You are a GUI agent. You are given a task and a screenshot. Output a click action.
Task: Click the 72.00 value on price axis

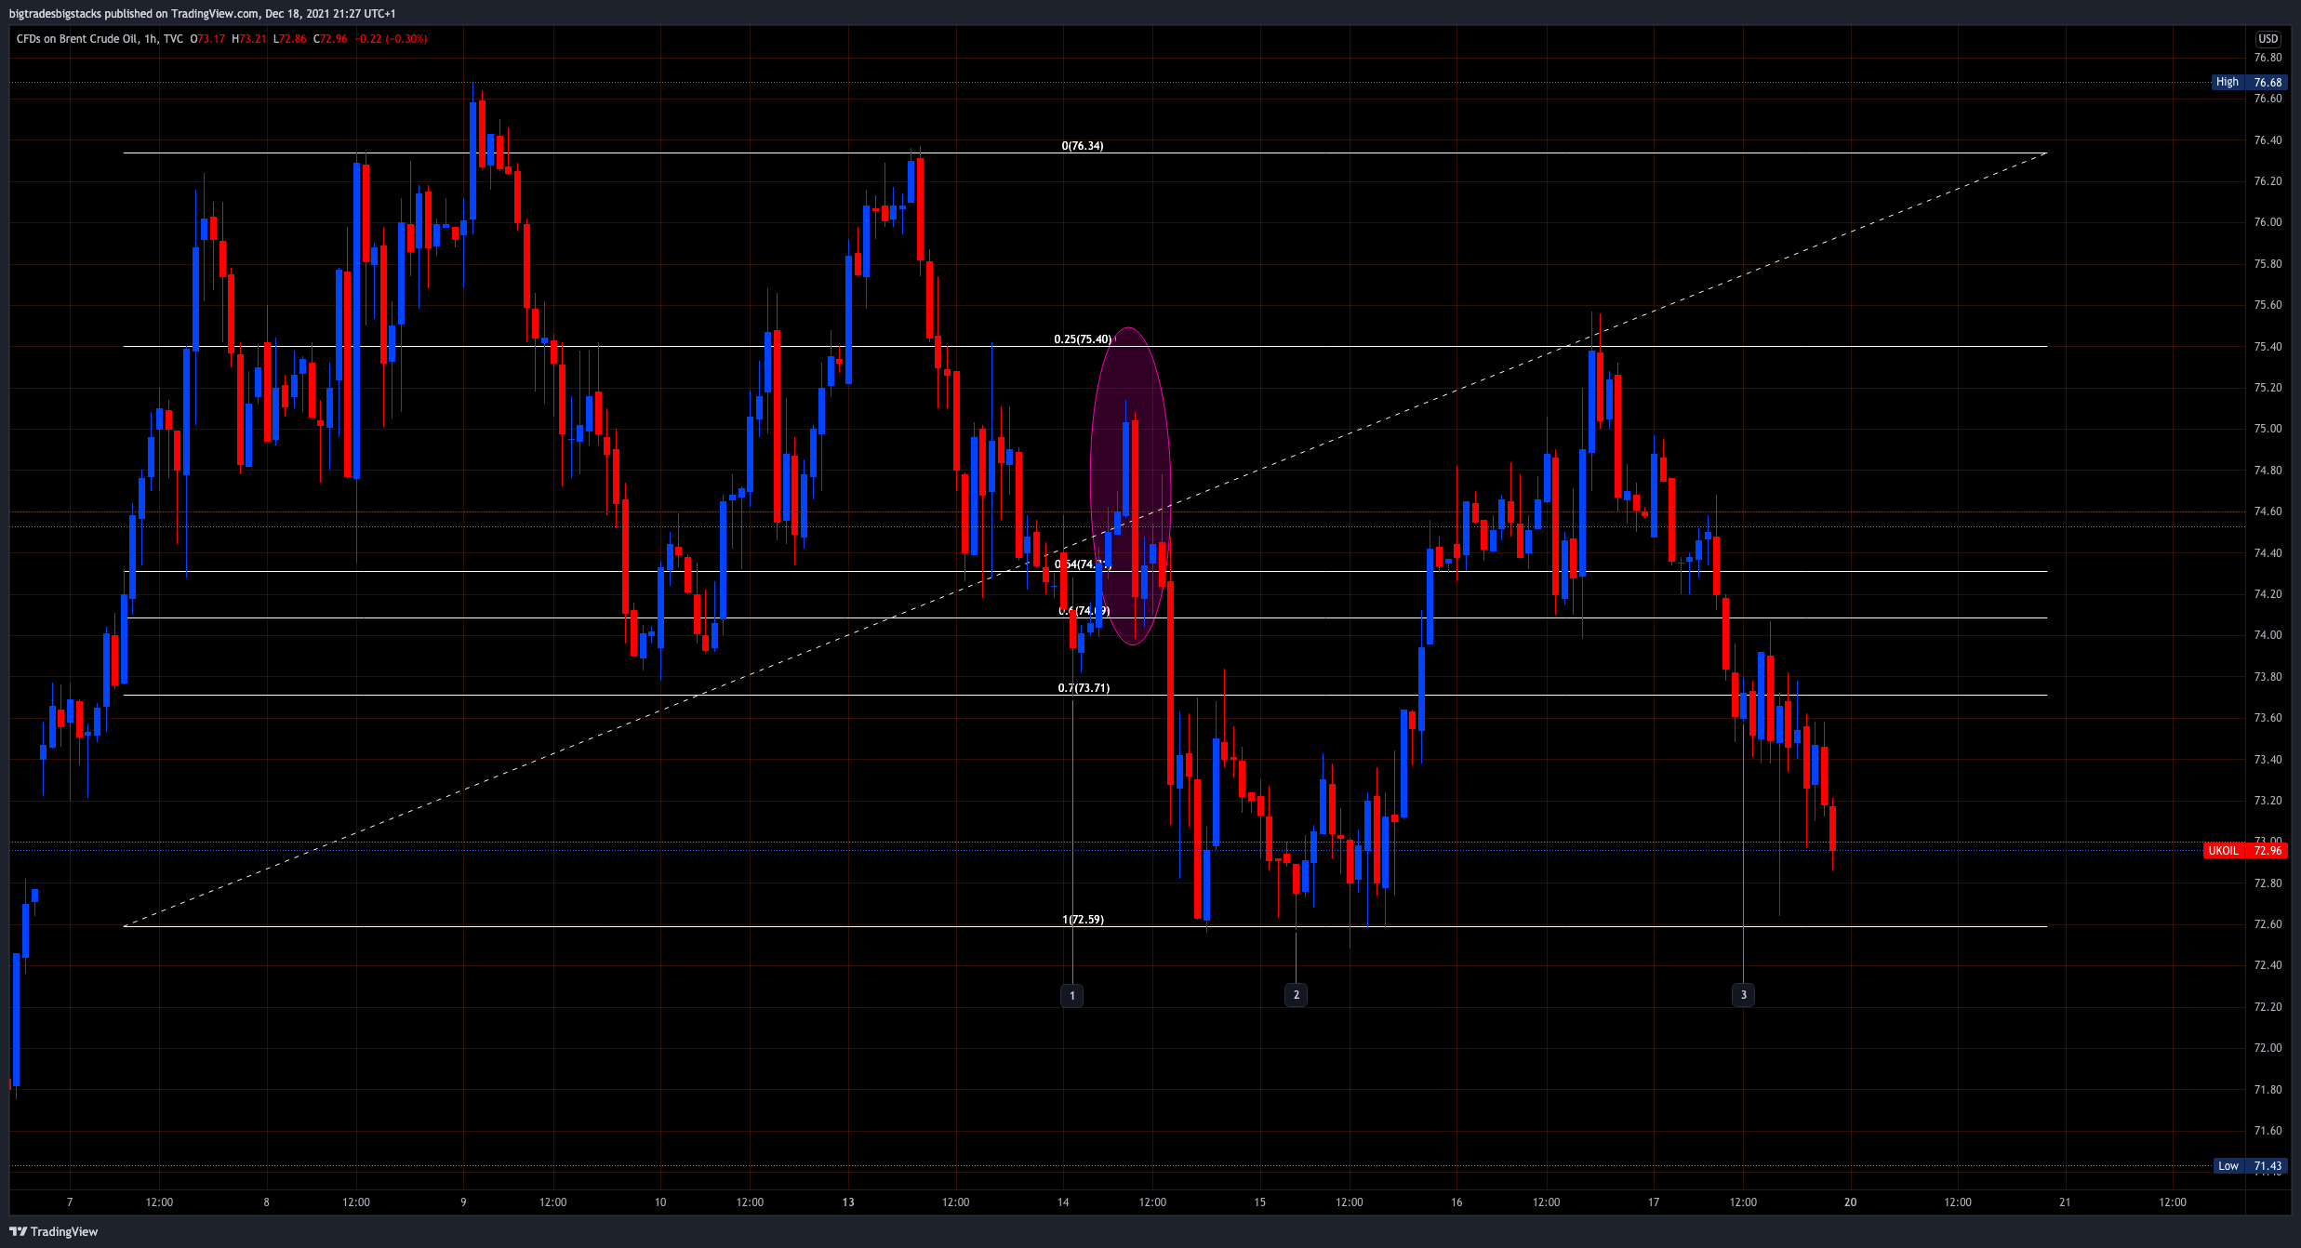pyautogui.click(x=2268, y=1048)
